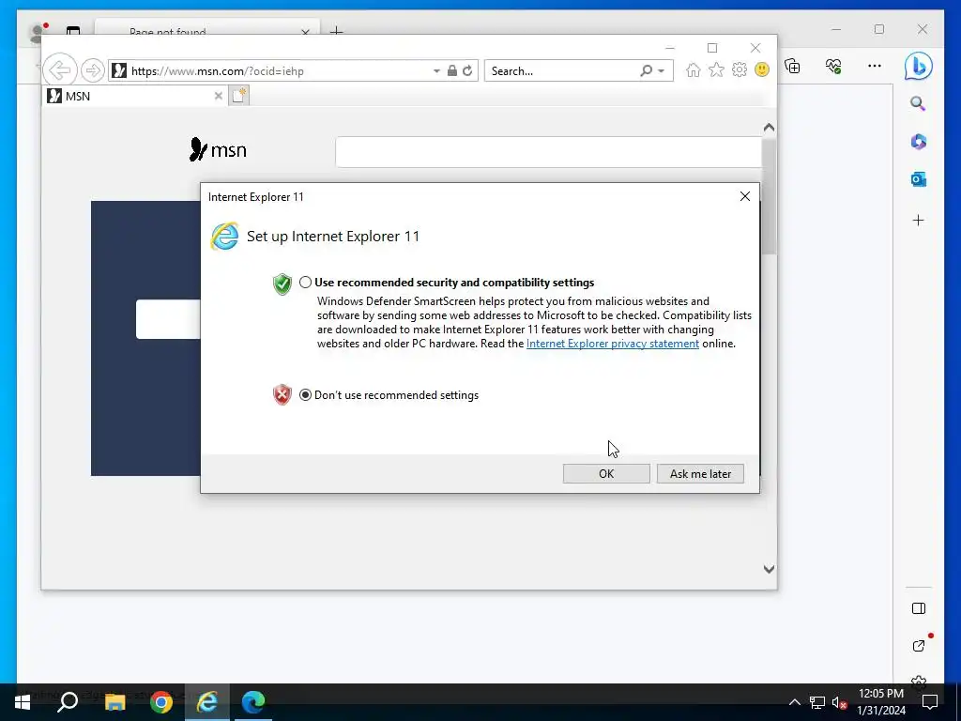Click the IE forward navigation arrow
961x721 pixels.
[93, 70]
